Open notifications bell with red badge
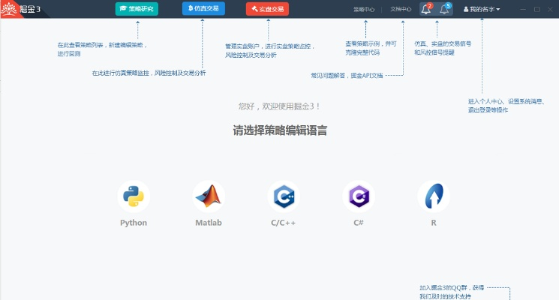Screen dimensions: 559x300 point(426,9)
